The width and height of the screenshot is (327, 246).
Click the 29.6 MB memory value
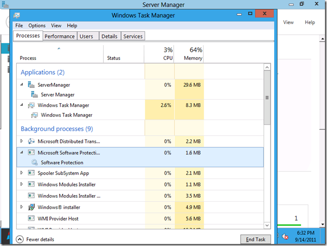click(x=192, y=85)
